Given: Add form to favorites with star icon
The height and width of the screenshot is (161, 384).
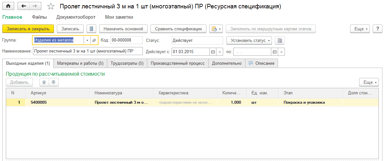Looking at the screenshot, I should click(51, 6).
